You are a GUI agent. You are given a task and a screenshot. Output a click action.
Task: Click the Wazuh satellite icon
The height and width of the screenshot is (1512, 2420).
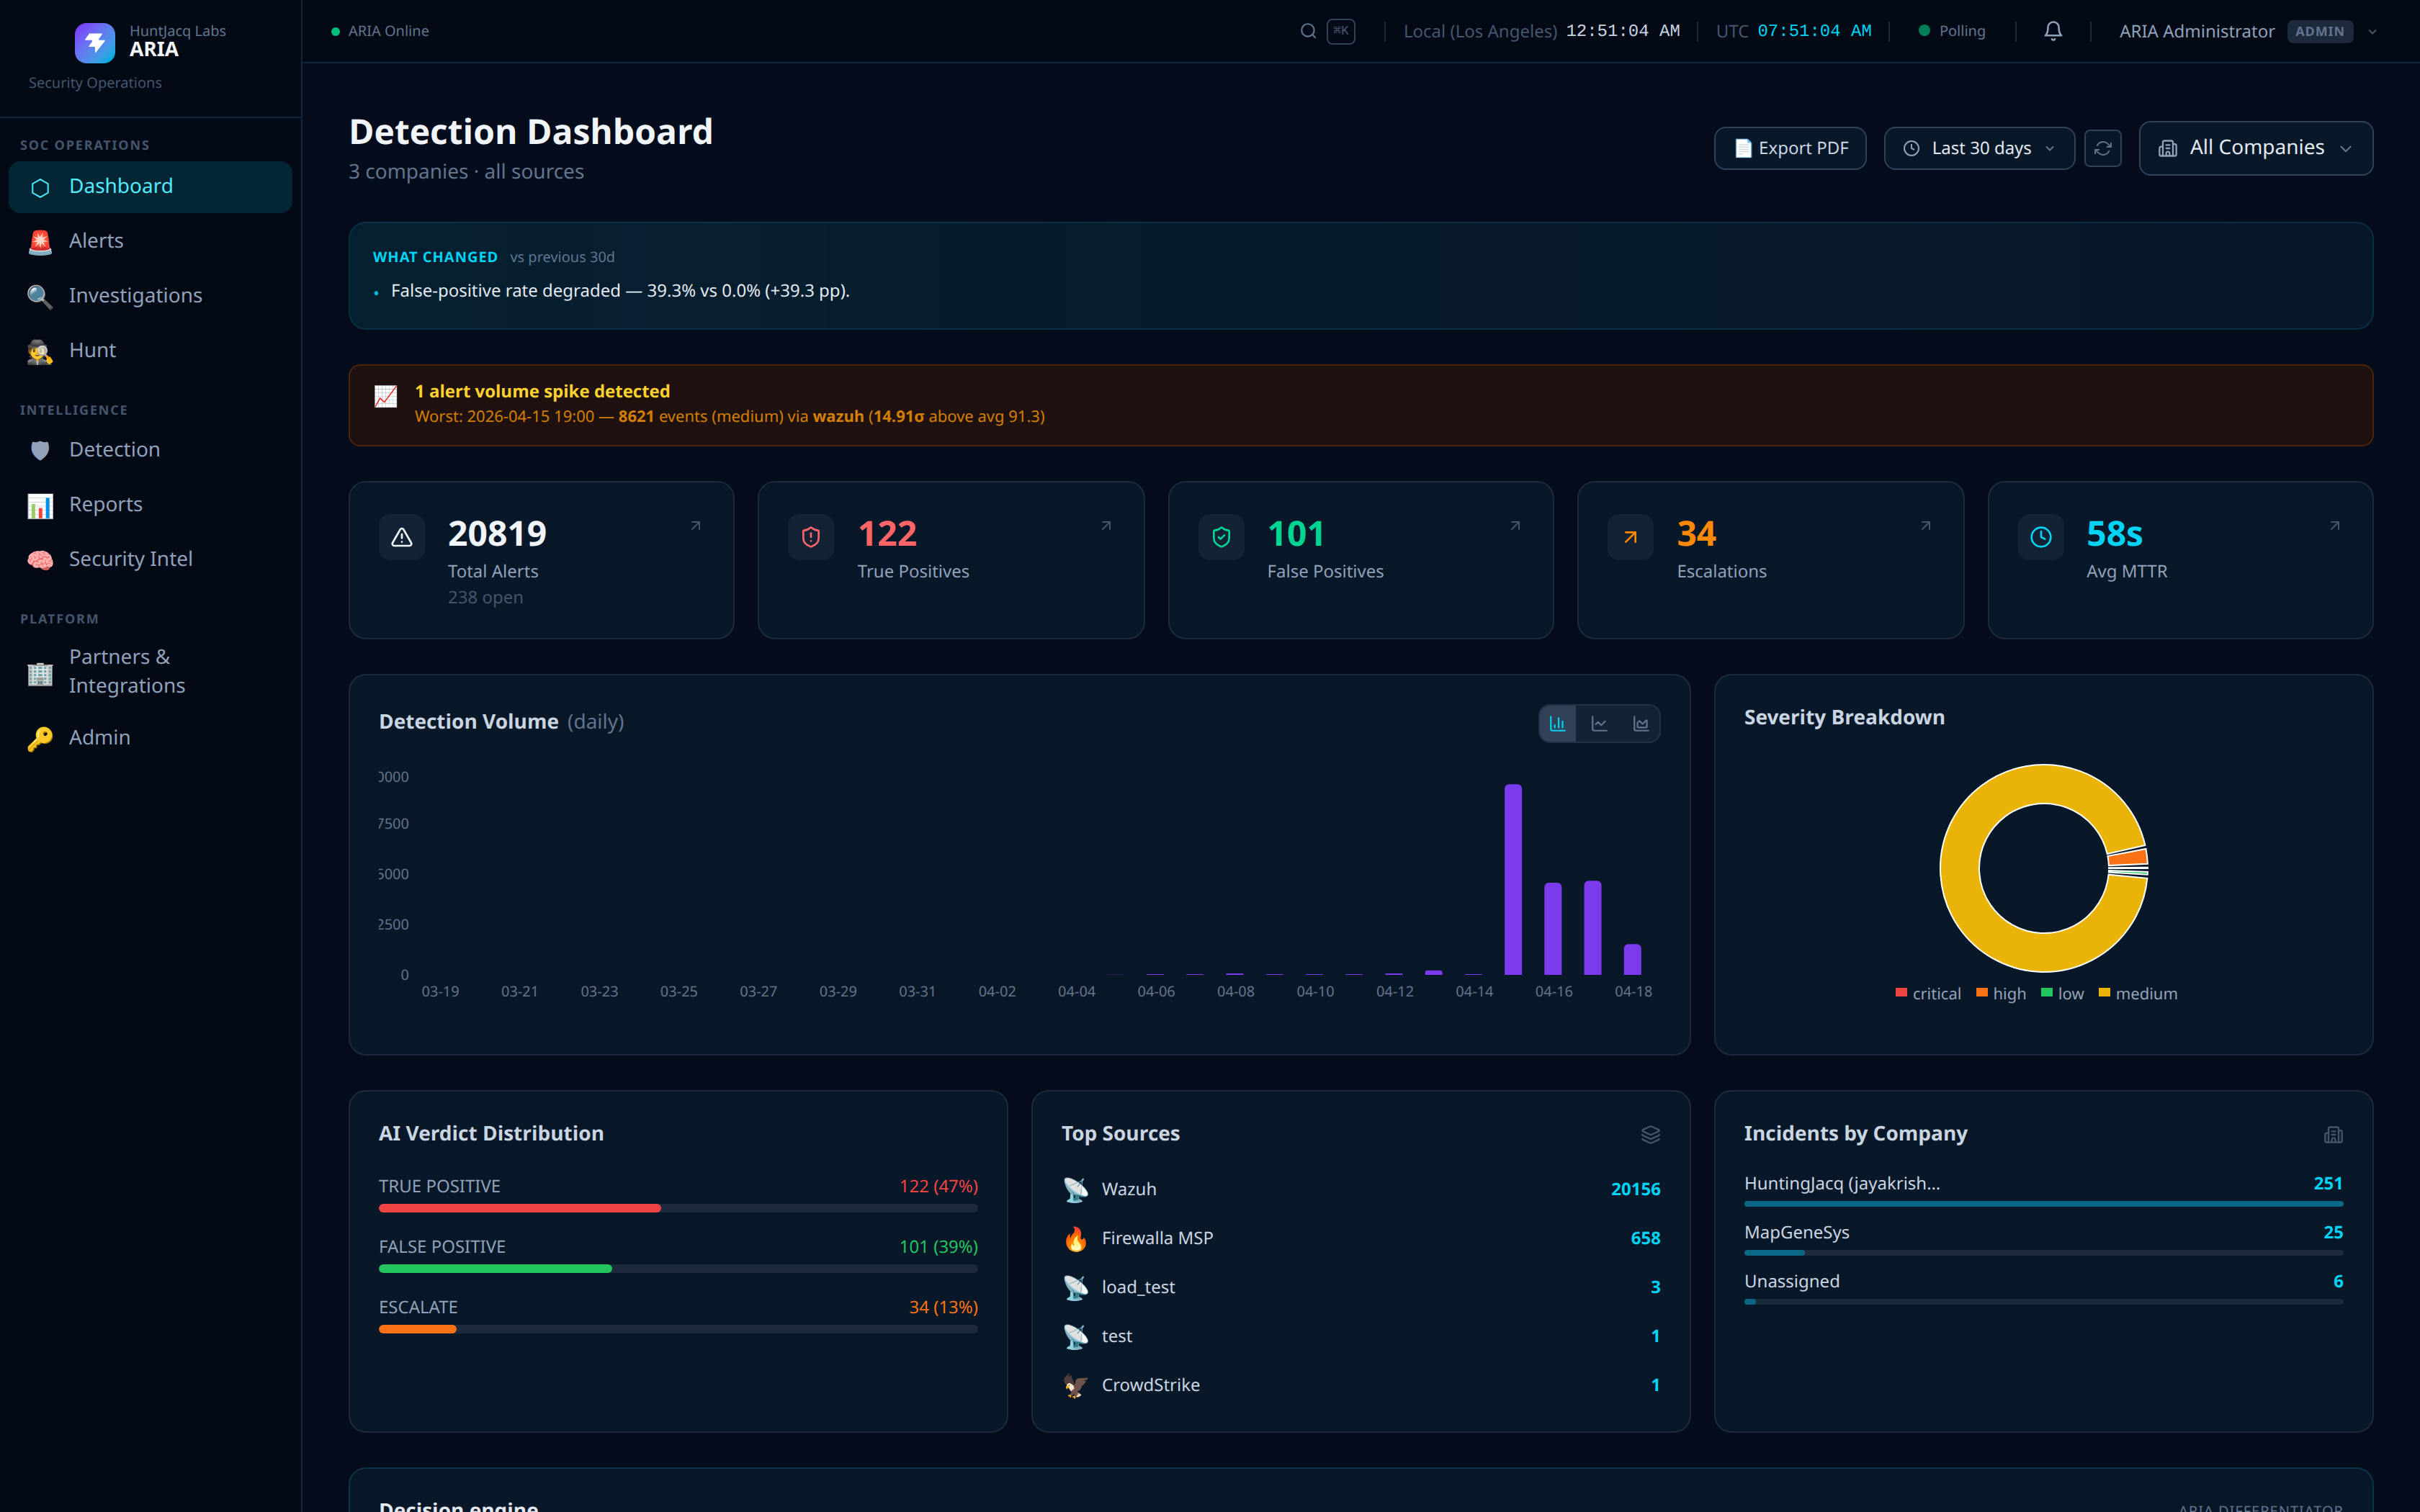click(x=1076, y=1189)
